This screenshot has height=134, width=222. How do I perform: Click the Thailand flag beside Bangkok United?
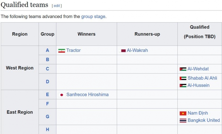tap(183, 121)
